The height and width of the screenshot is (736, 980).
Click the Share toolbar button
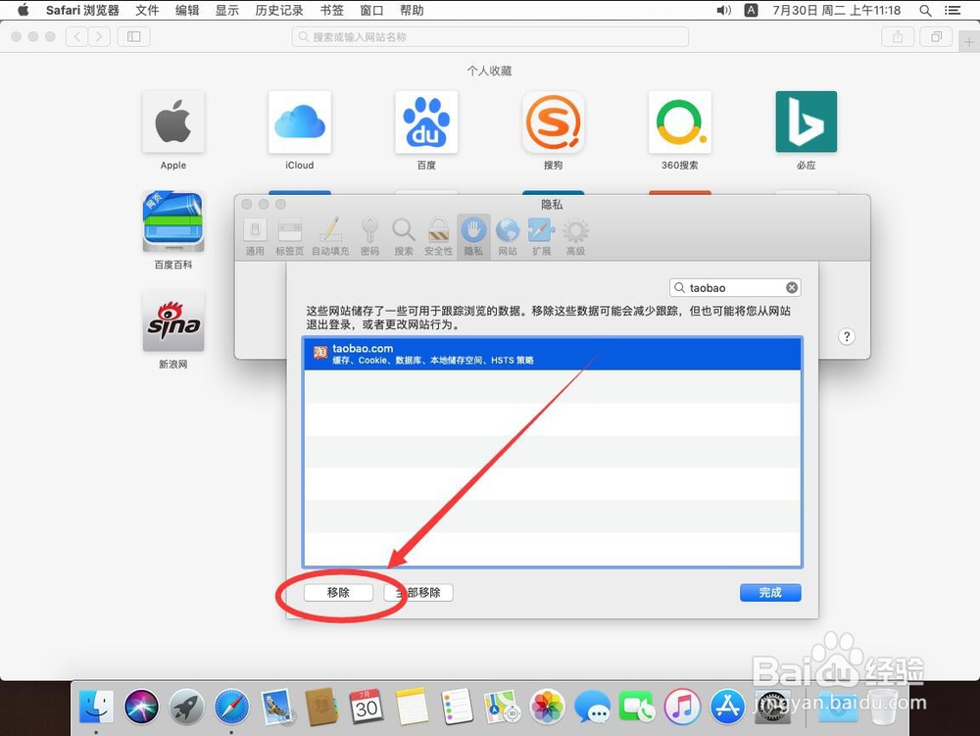898,37
